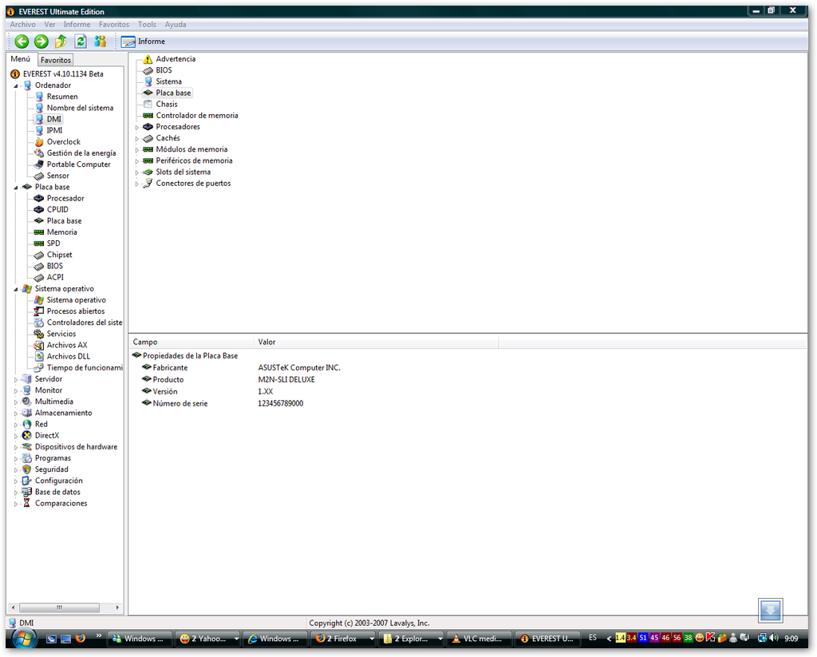Select the Advertencia warning icon
Screen dimensions: 817x657
coord(148,59)
